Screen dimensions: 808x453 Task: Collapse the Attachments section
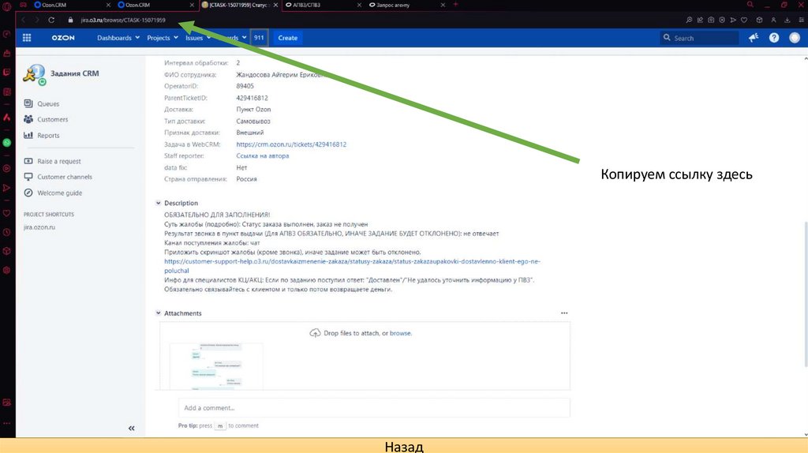coord(158,313)
